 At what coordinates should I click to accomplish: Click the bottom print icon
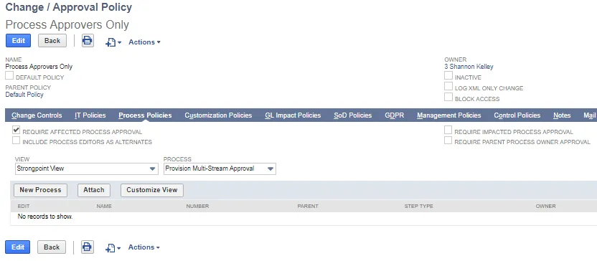point(88,247)
